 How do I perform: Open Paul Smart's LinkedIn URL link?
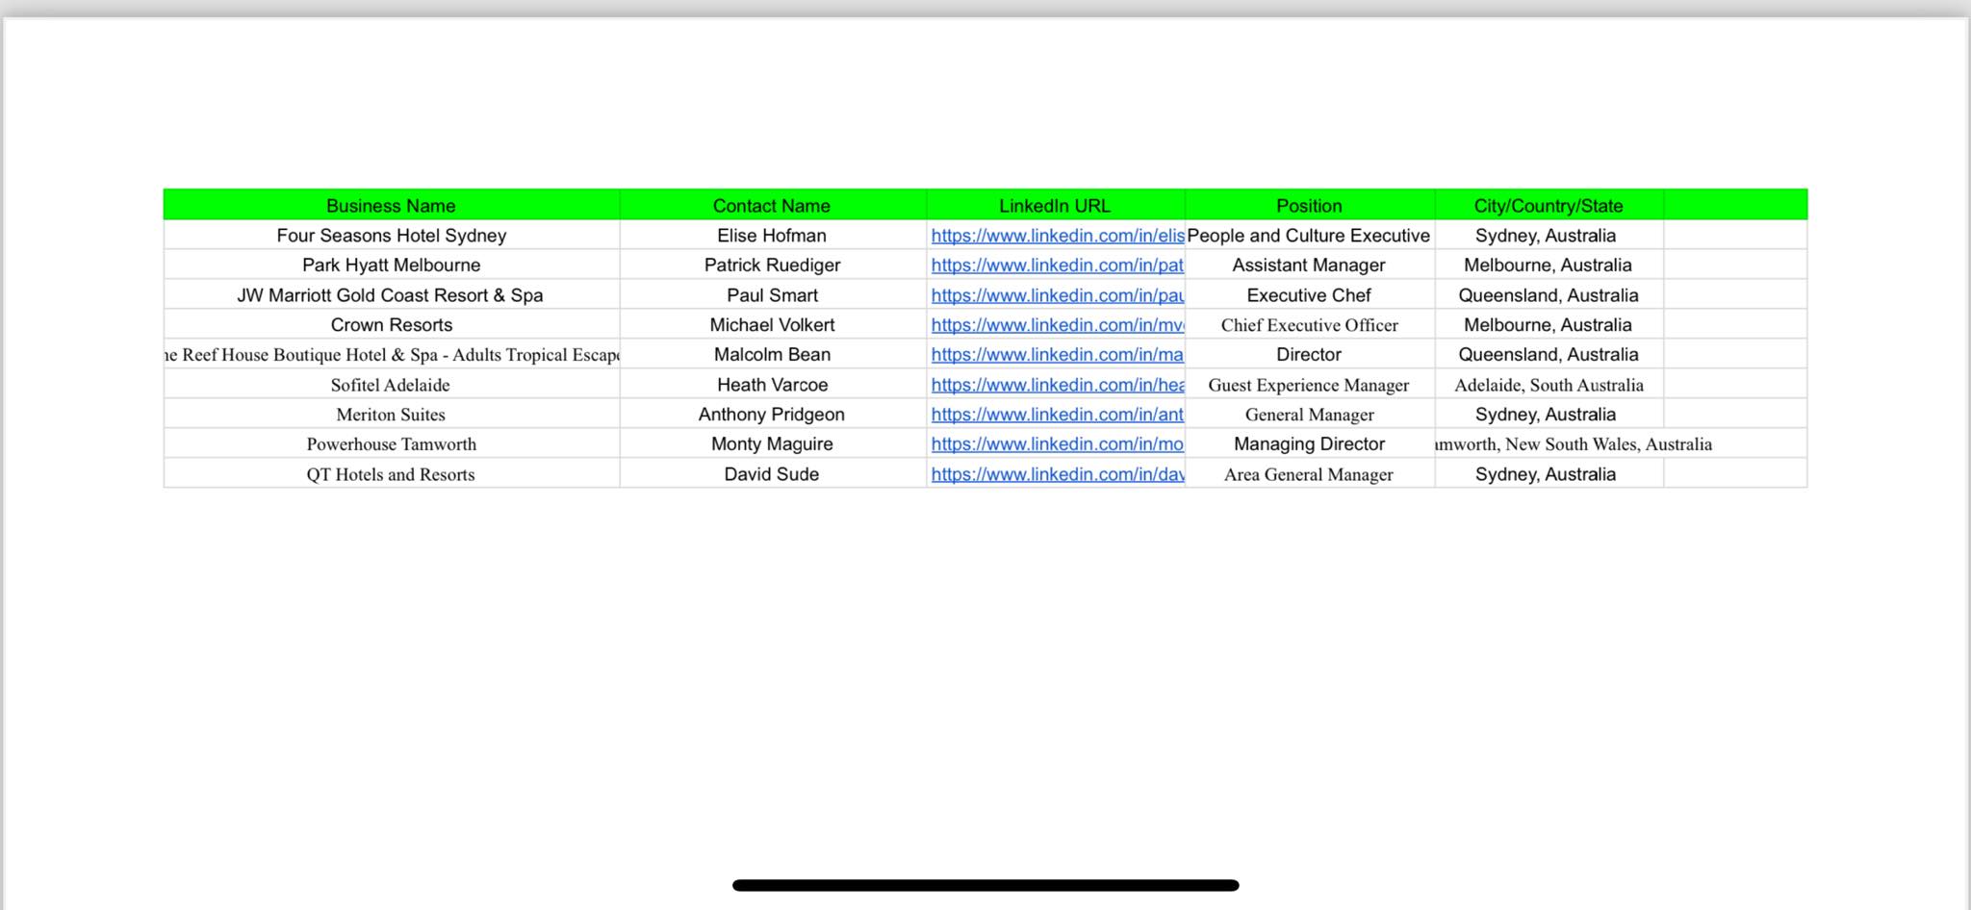(1057, 295)
